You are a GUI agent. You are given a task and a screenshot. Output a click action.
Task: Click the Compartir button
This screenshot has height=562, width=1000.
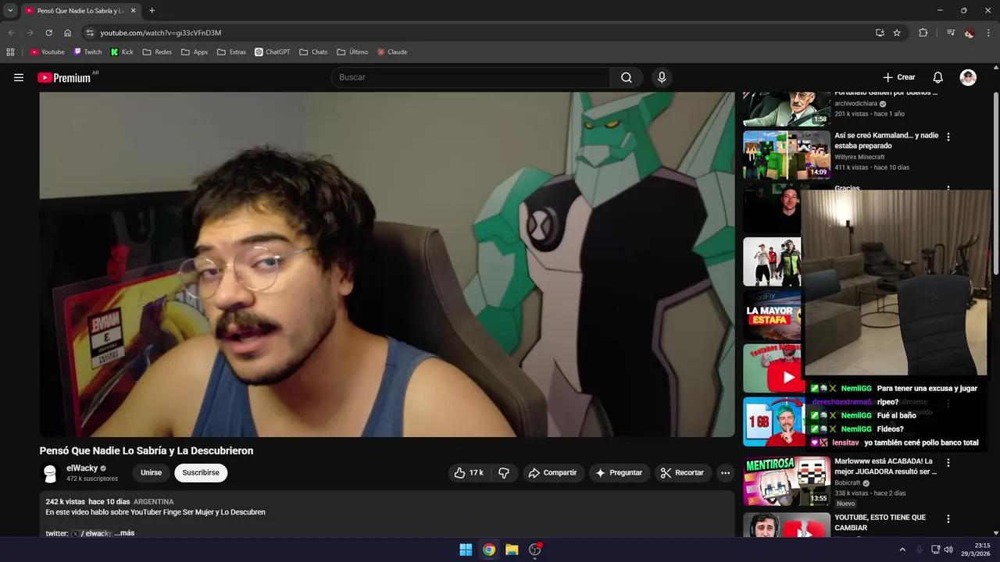pos(552,472)
